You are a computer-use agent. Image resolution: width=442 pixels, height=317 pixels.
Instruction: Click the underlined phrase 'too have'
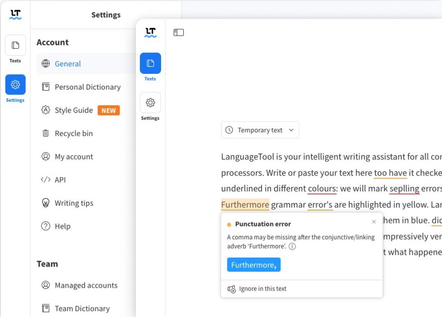click(390, 172)
